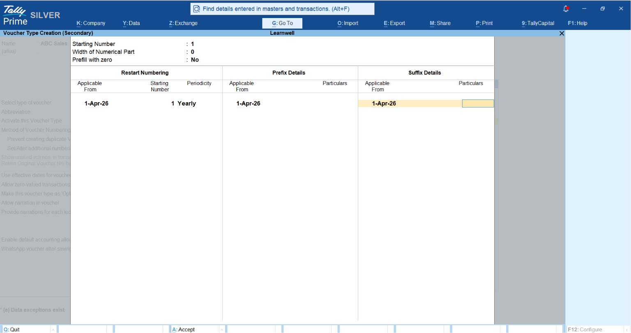Image resolution: width=631 pixels, height=333 pixels.
Task: Click the F12: Configure button
Action: coord(585,329)
